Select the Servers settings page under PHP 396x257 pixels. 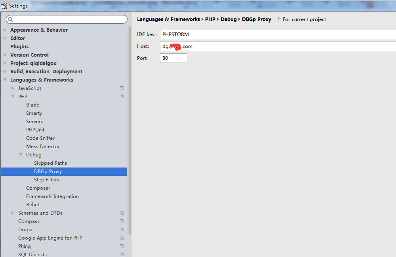(x=34, y=121)
